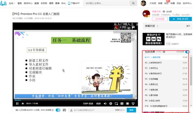
Task: Open the bilibili logo home page
Action: click(x=3, y=3)
